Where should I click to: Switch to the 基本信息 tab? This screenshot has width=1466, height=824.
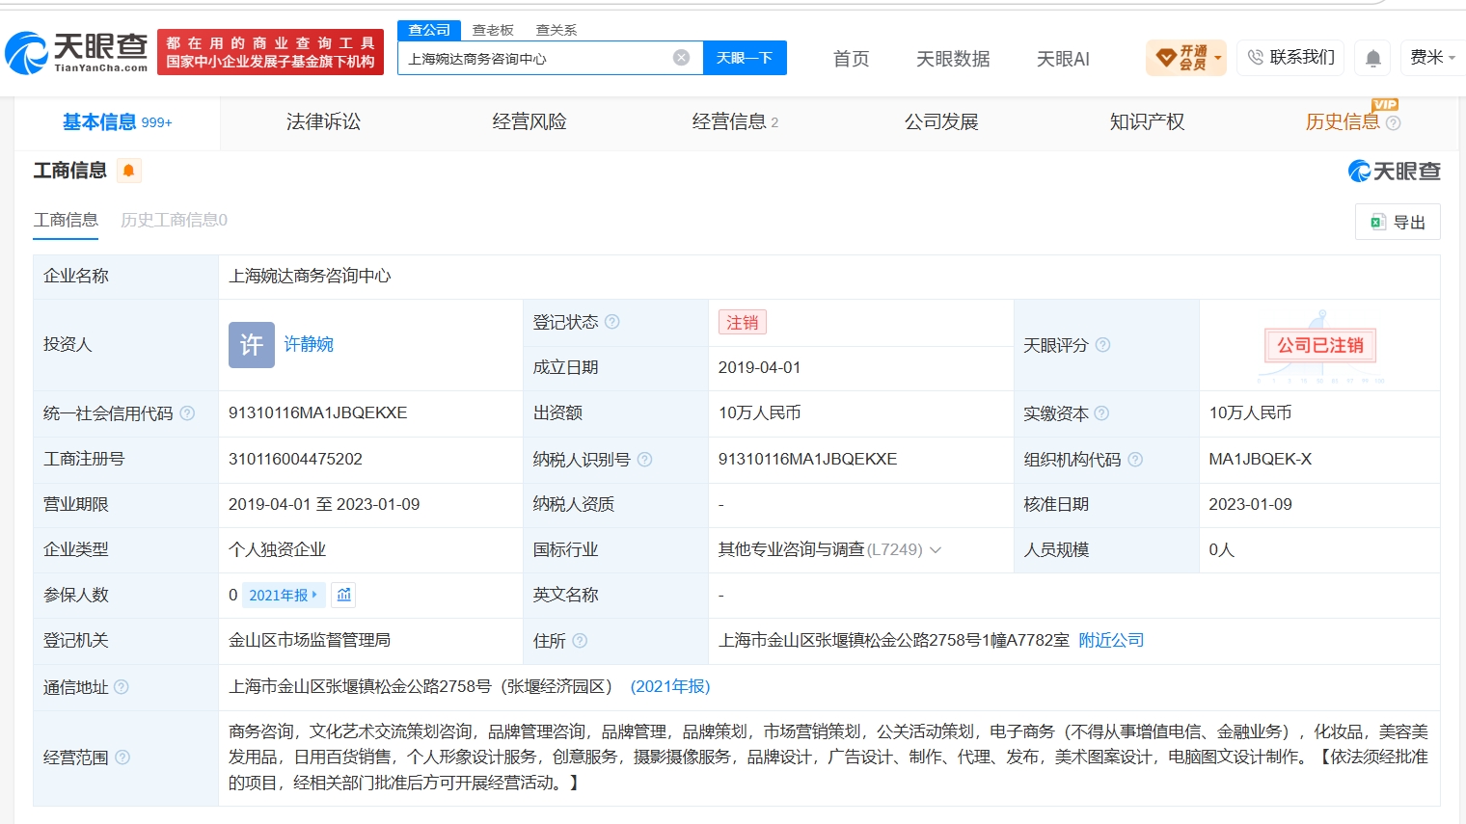[118, 122]
